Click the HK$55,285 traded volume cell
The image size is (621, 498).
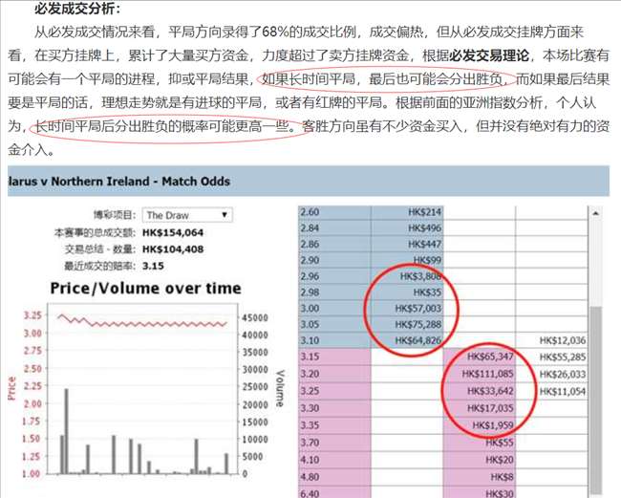click(x=562, y=357)
